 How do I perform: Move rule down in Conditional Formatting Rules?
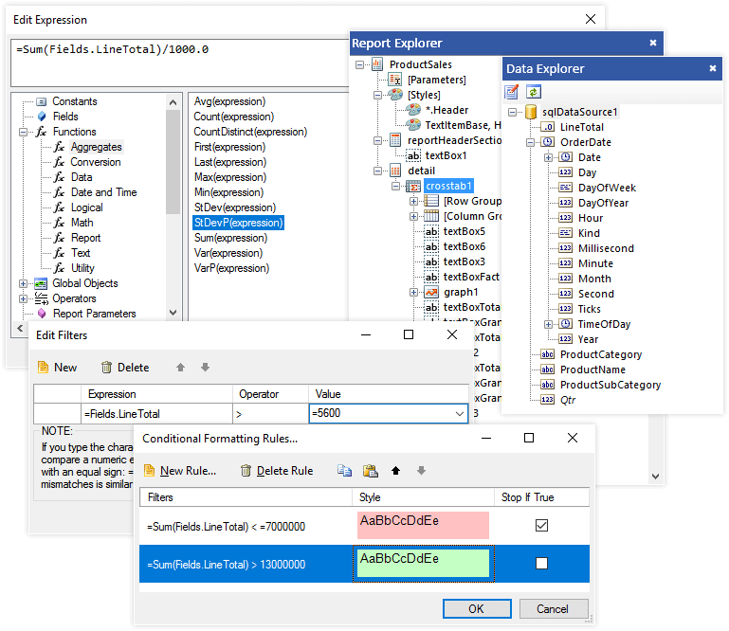tap(421, 471)
